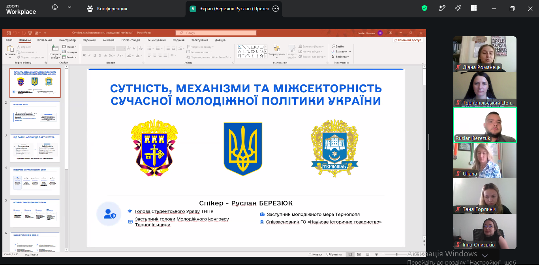Click the Спільний доступ share button
The image size is (539, 265).
pos(408,40)
